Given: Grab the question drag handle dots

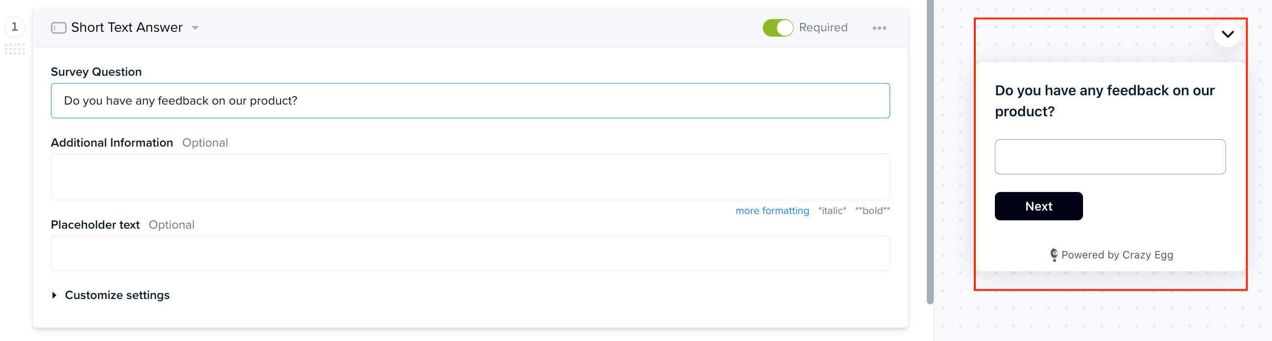Looking at the screenshot, I should (x=15, y=49).
